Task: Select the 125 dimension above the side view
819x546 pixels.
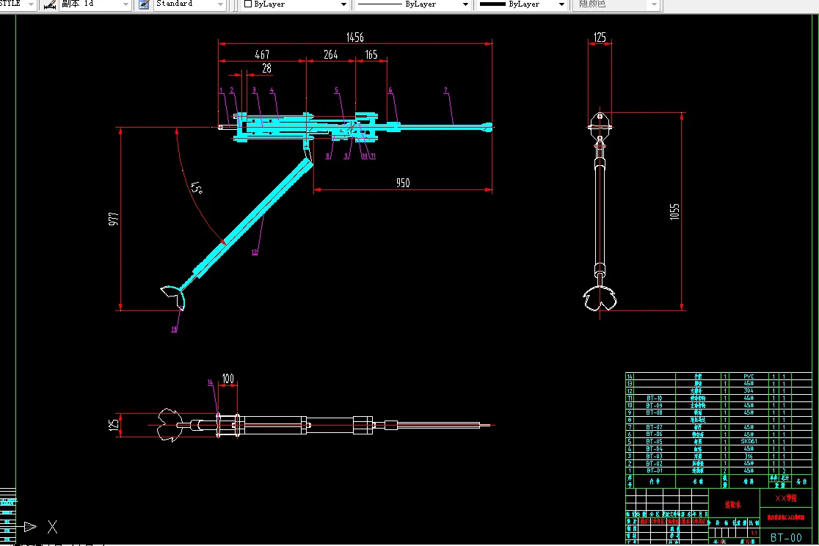Action: (600, 37)
